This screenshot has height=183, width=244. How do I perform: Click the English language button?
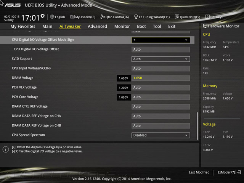coord(60,17)
